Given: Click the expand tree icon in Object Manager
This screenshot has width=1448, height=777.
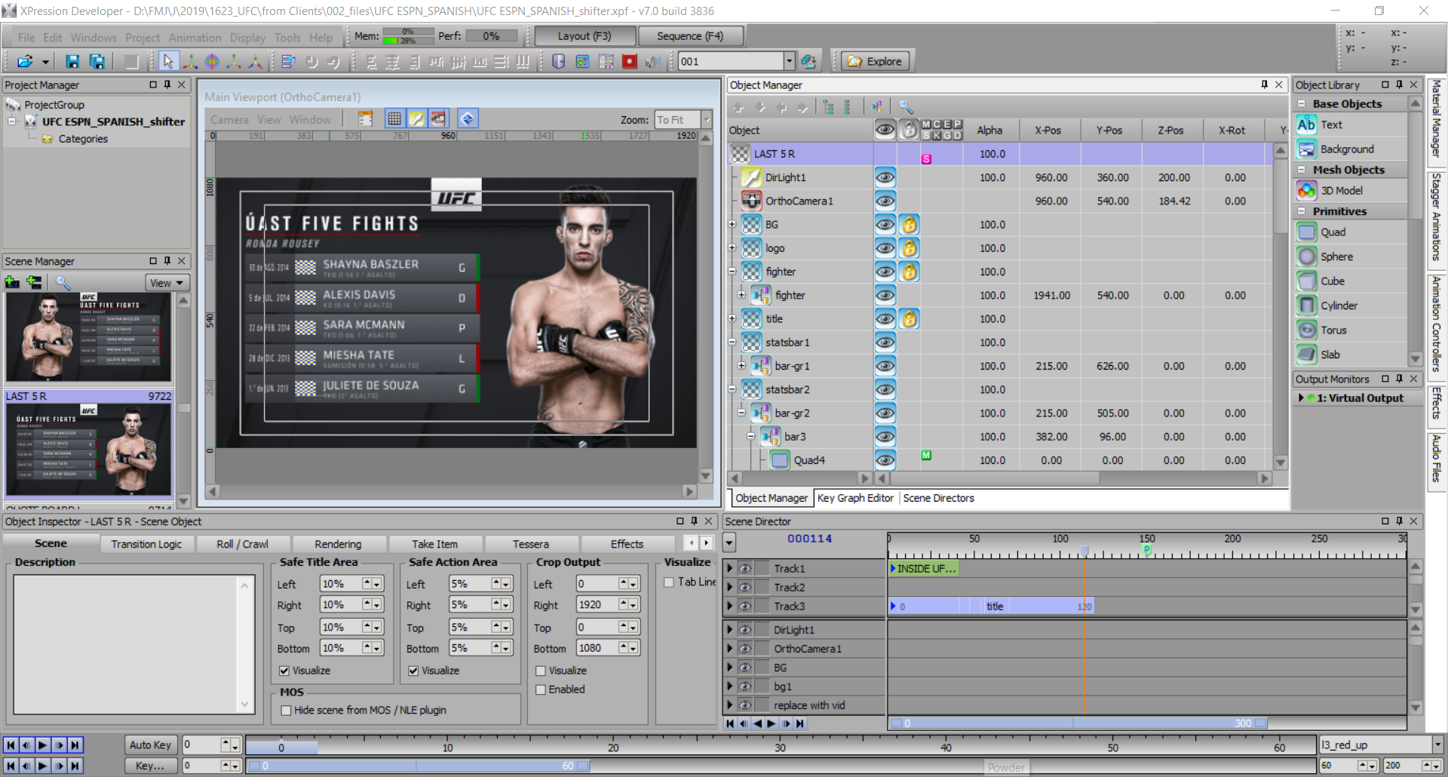Looking at the screenshot, I should pos(828,107).
